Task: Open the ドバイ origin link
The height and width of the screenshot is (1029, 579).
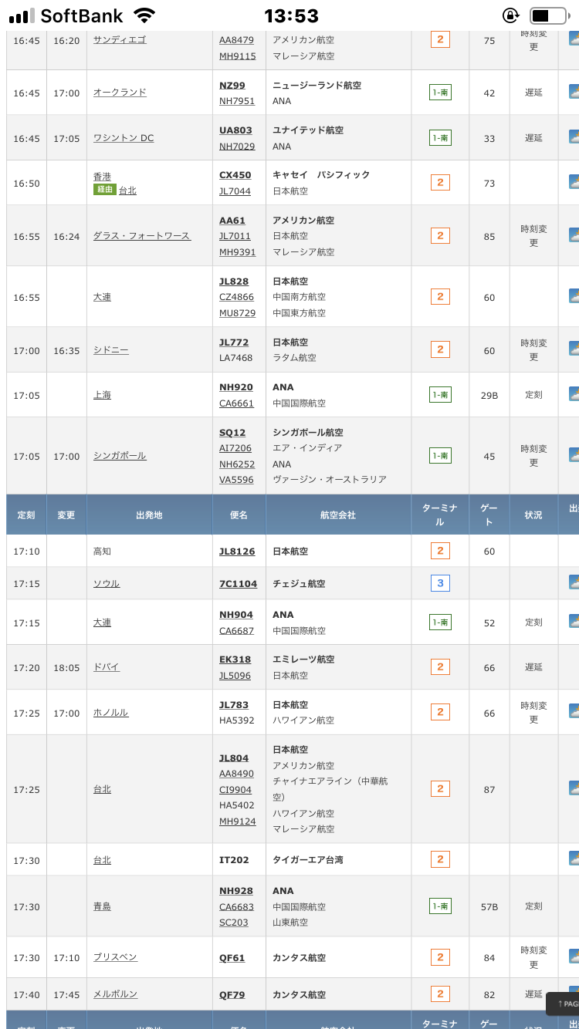Action: [107, 667]
